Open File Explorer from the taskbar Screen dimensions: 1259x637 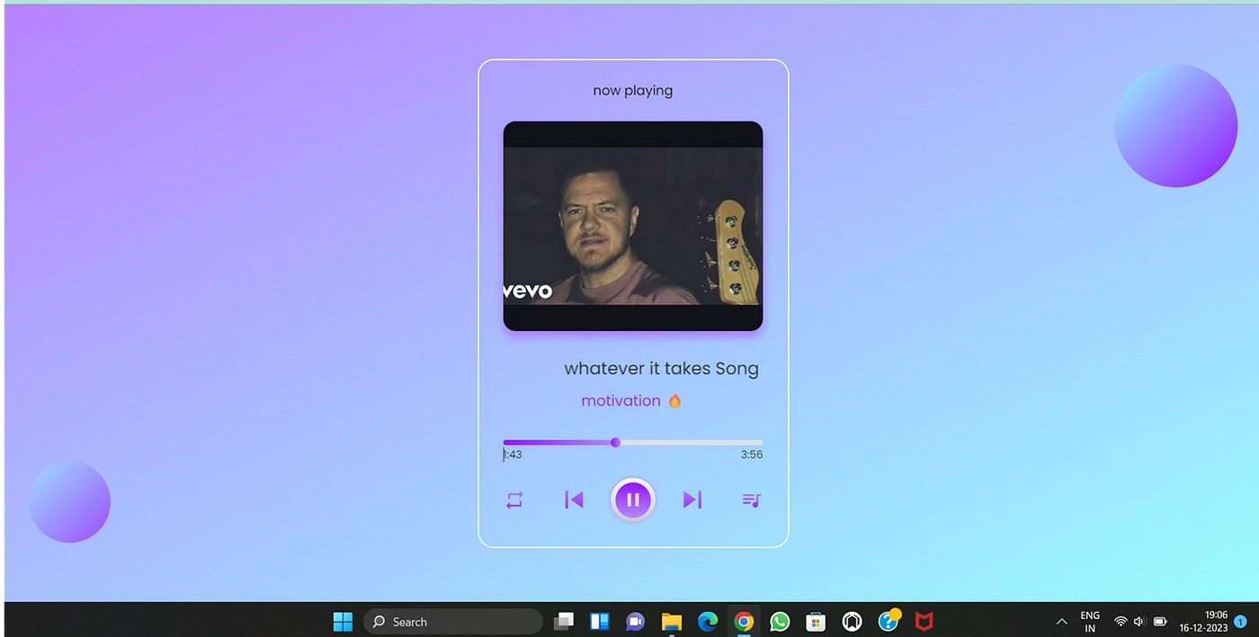672,622
